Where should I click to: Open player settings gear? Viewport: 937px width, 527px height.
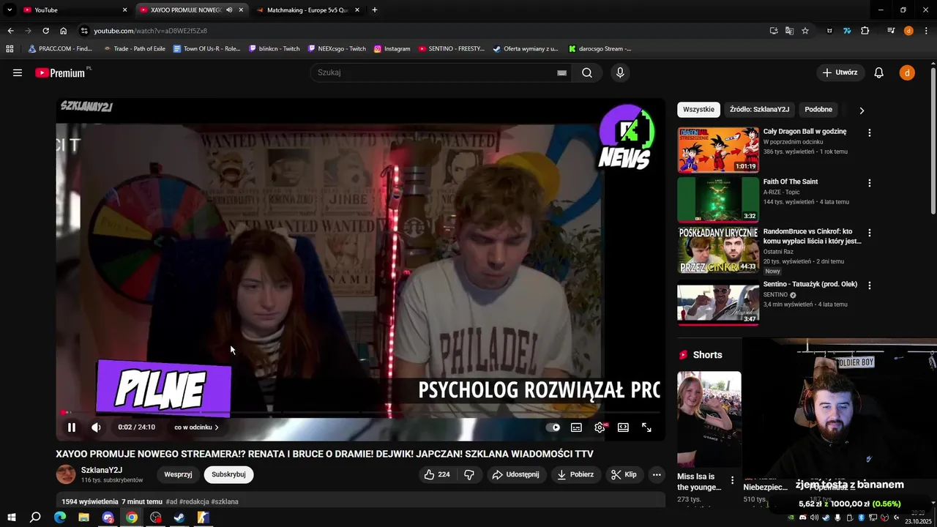pos(600,427)
